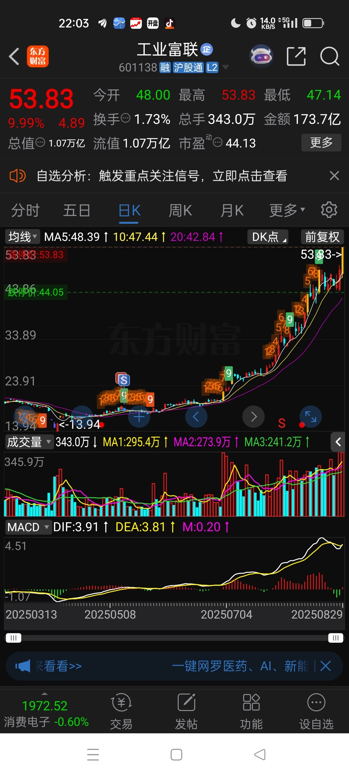Move chart forward with right circle arrow
The width and height of the screenshot is (349, 776).
click(x=254, y=416)
